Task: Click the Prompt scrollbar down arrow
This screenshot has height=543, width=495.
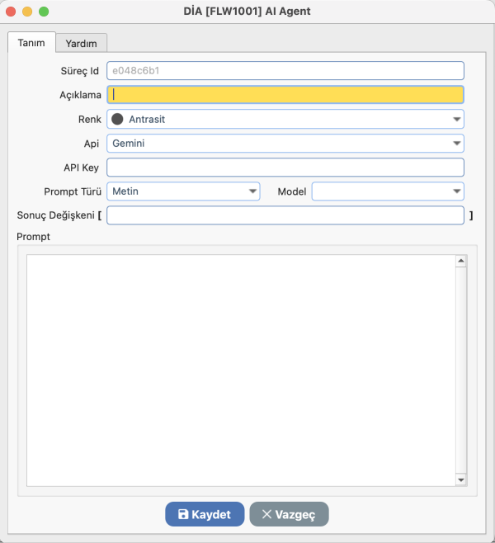Action: point(460,479)
